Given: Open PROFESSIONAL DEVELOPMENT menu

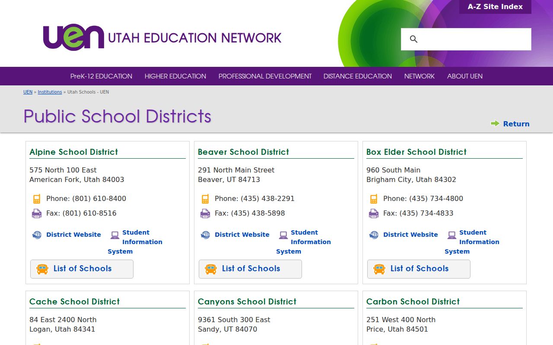Looking at the screenshot, I should (x=265, y=76).
